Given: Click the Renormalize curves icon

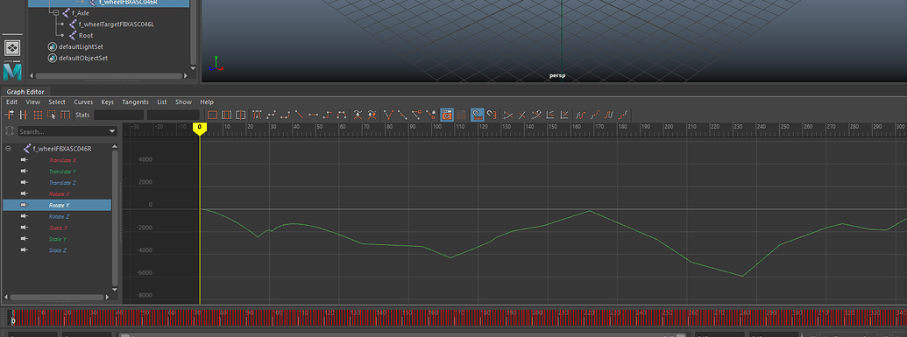Looking at the screenshot, I should coord(536,115).
